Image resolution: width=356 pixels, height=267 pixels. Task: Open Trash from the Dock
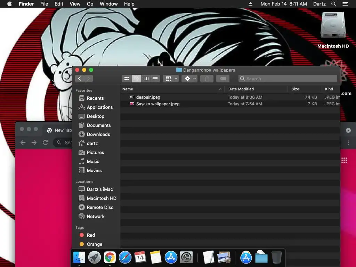tap(276, 258)
